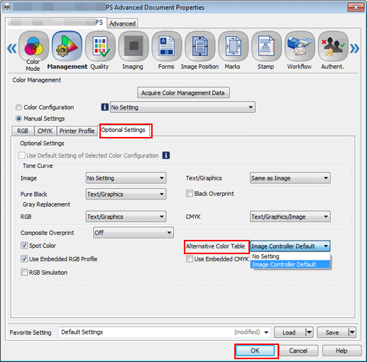This screenshot has width=367, height=362.
Task: Open the Quality settings icon
Action: tap(100, 46)
